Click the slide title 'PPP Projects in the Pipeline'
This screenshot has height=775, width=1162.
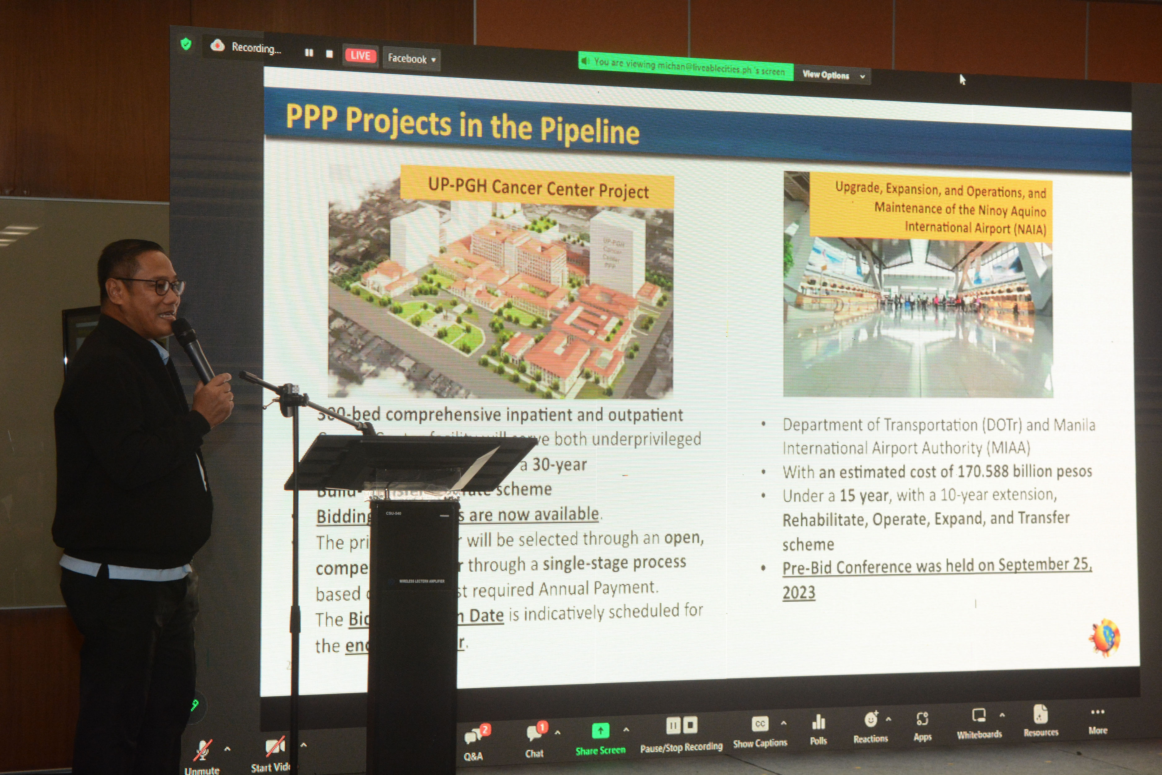point(462,125)
